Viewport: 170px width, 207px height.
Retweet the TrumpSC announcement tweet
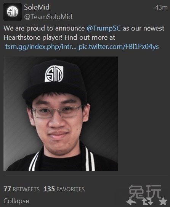tap(148, 202)
